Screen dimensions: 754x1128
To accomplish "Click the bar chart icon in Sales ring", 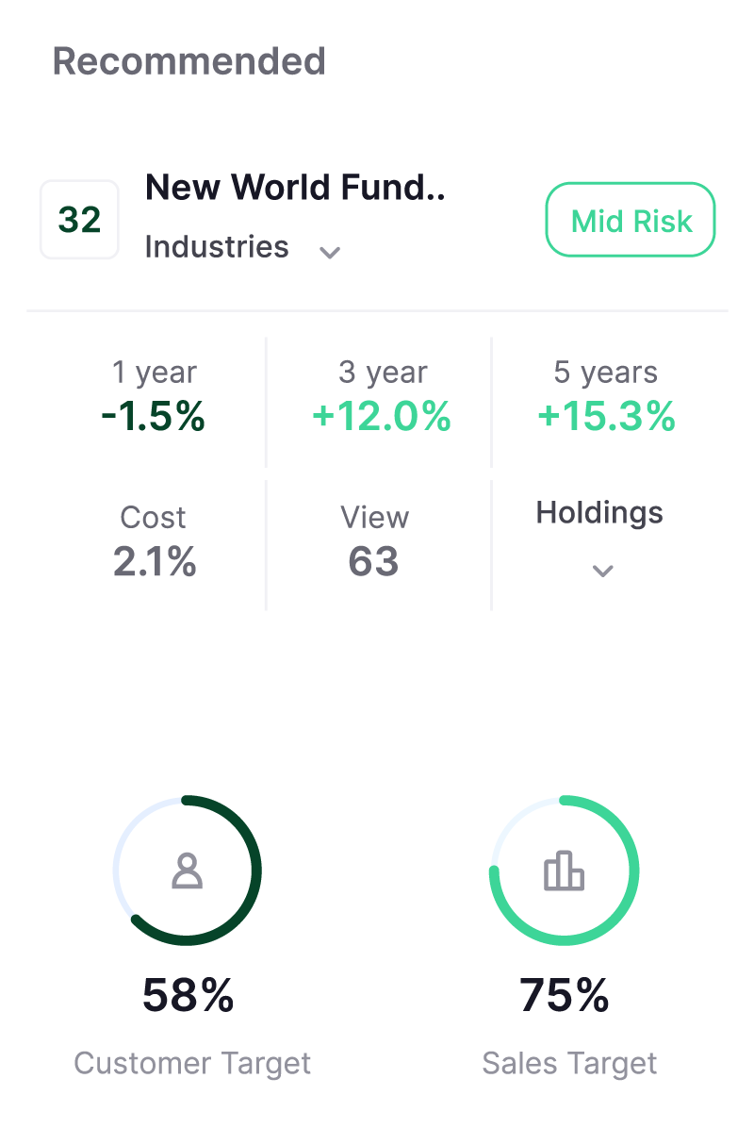I will point(565,871).
